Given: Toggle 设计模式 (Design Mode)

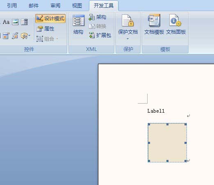Looking at the screenshot, I should [x=50, y=18].
